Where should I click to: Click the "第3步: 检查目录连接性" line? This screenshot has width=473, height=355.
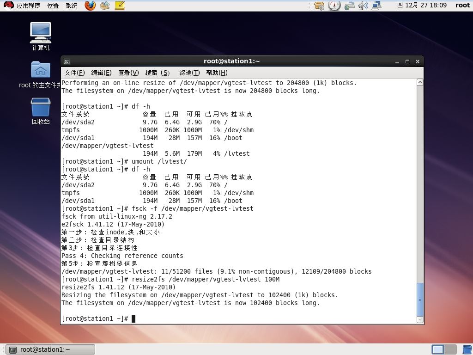pos(100,248)
